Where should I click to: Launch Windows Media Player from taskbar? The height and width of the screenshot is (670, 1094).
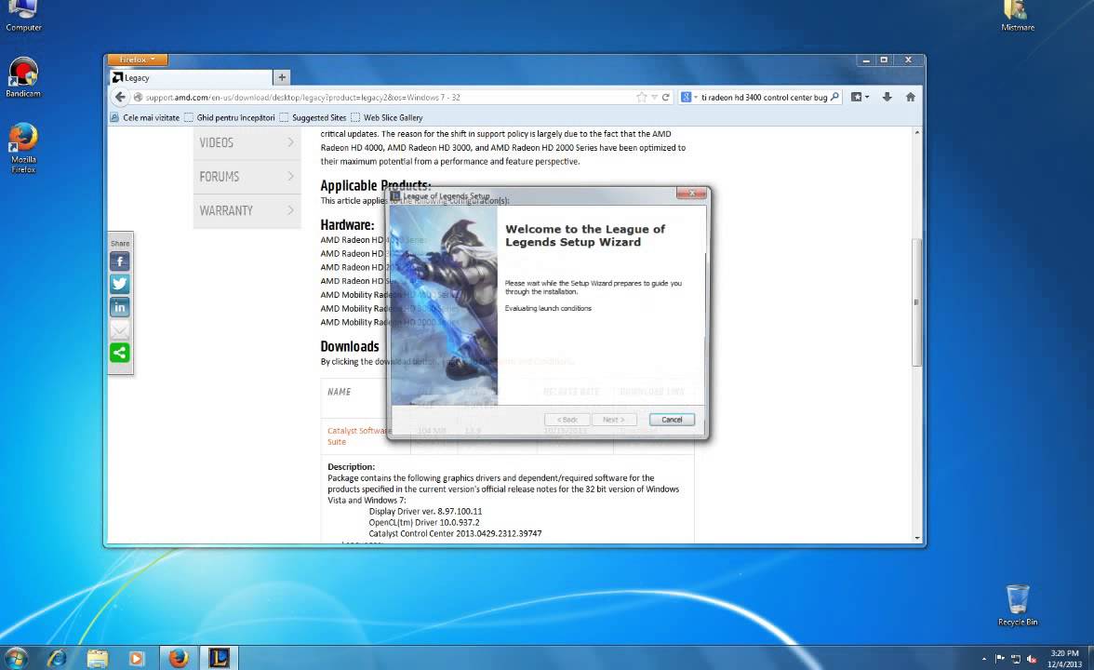pos(137,657)
